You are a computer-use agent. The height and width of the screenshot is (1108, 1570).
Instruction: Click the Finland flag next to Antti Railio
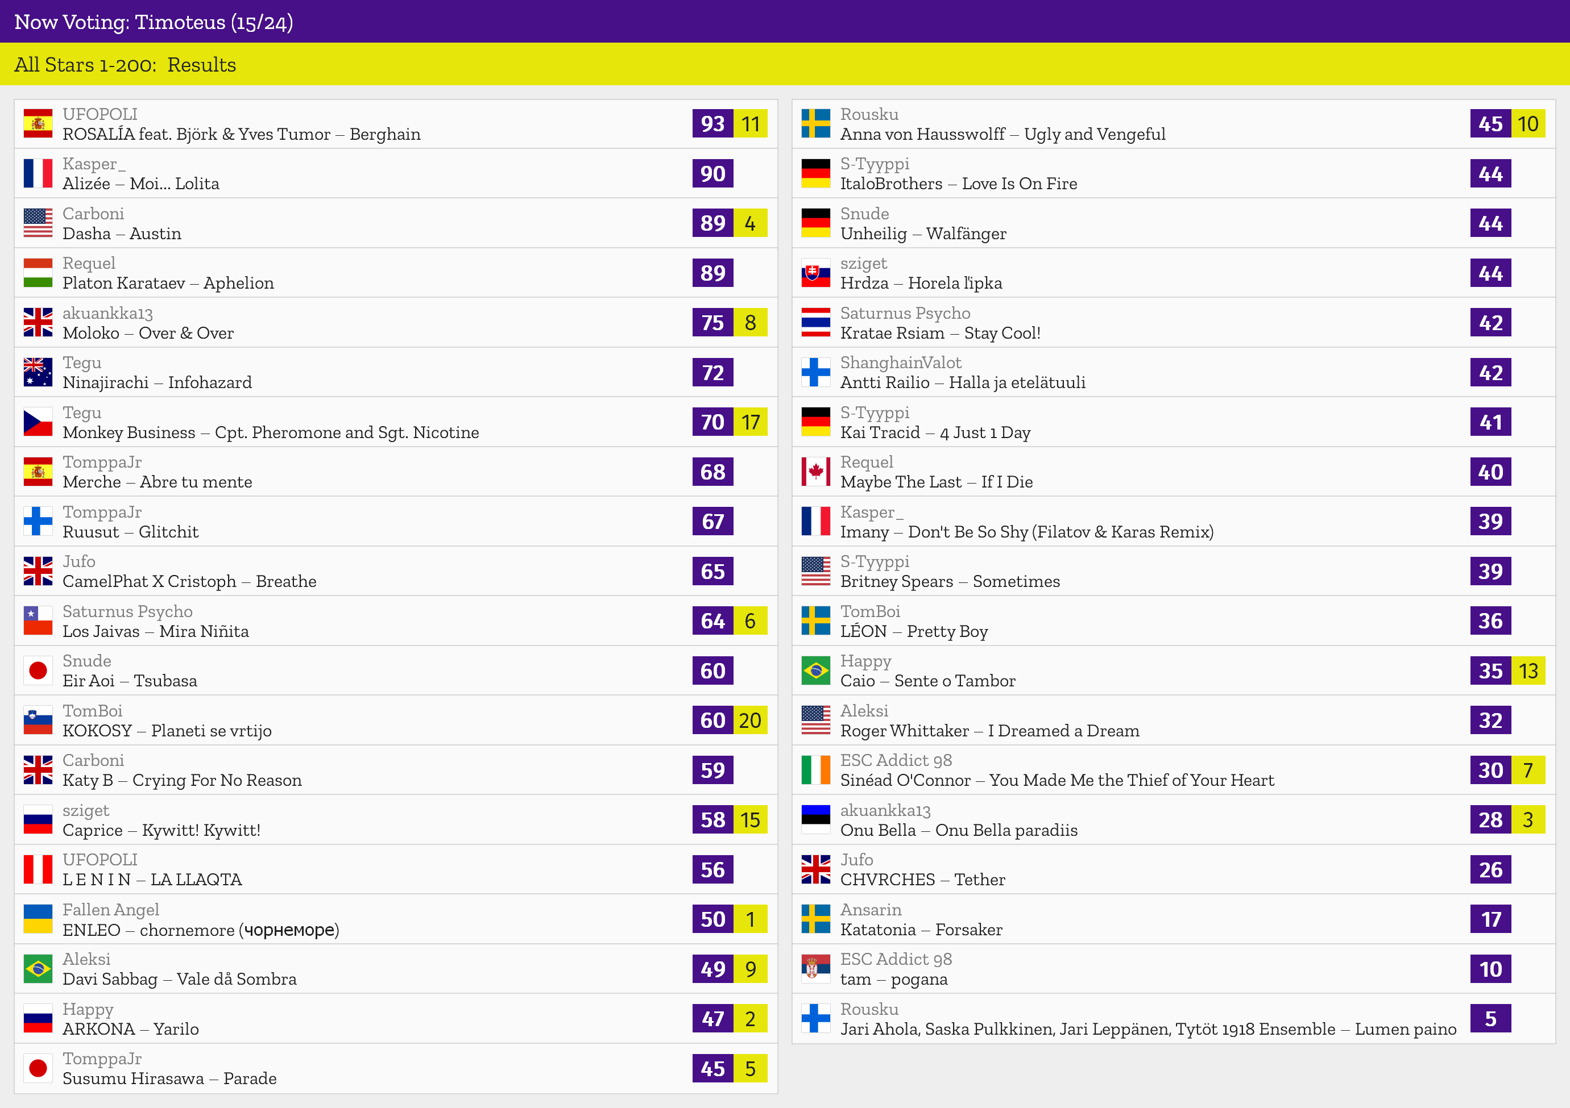click(x=816, y=372)
